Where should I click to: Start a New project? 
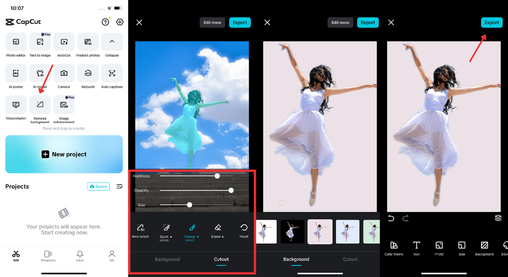(64, 154)
